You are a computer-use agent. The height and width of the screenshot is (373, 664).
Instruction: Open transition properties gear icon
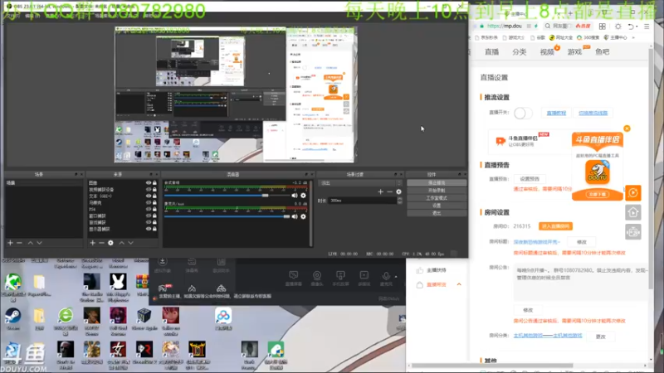click(398, 191)
